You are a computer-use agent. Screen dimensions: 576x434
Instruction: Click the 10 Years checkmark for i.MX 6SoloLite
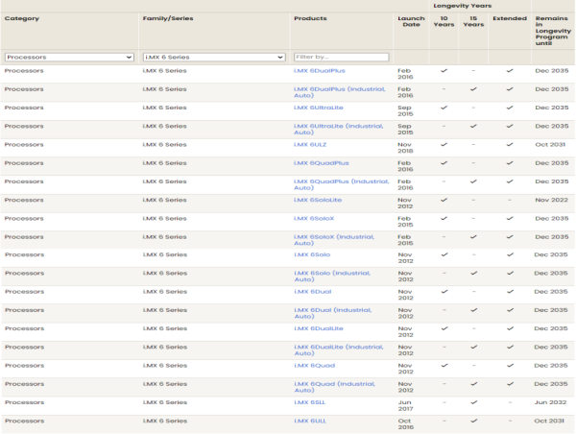tap(444, 200)
